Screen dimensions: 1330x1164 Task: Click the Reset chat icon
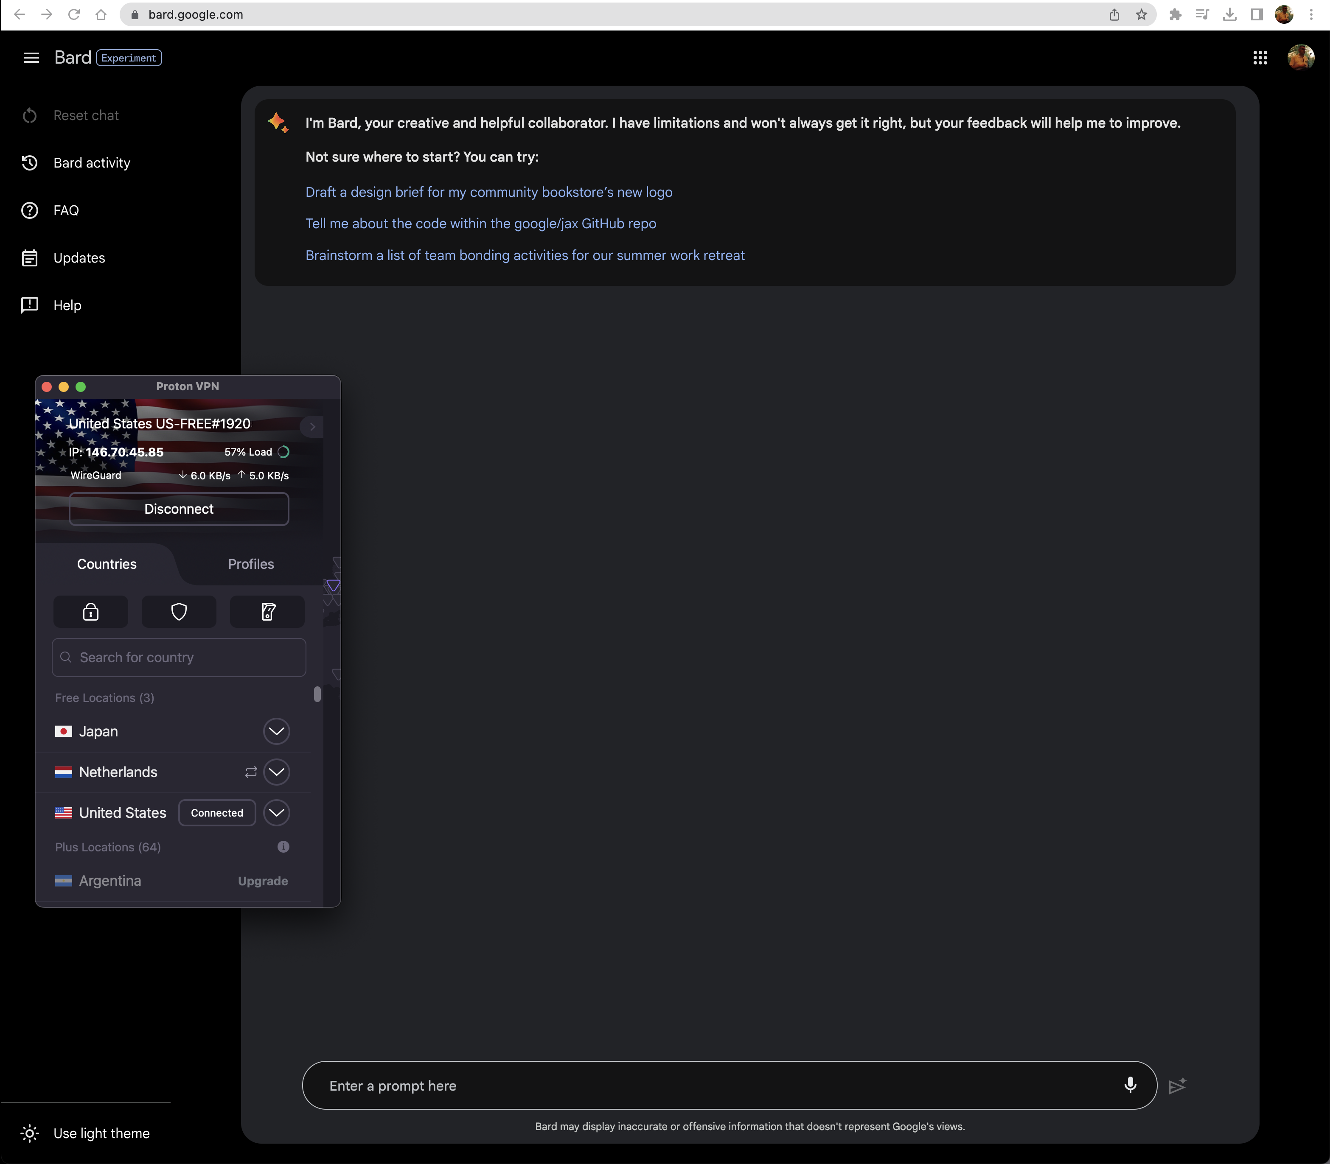pos(30,116)
